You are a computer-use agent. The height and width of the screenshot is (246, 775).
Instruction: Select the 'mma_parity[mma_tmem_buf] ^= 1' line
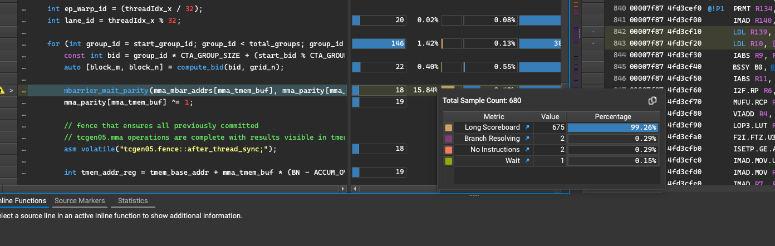click(x=128, y=102)
